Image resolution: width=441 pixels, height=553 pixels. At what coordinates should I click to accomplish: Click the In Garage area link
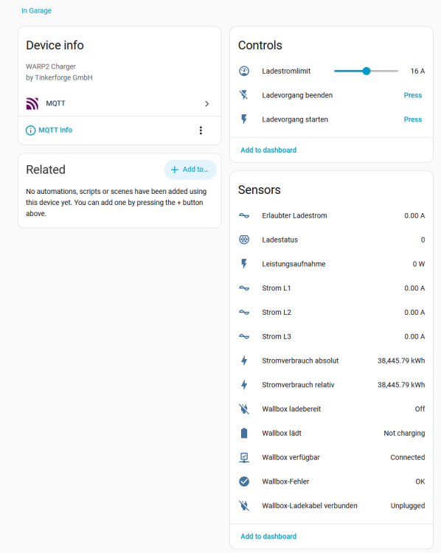point(36,10)
